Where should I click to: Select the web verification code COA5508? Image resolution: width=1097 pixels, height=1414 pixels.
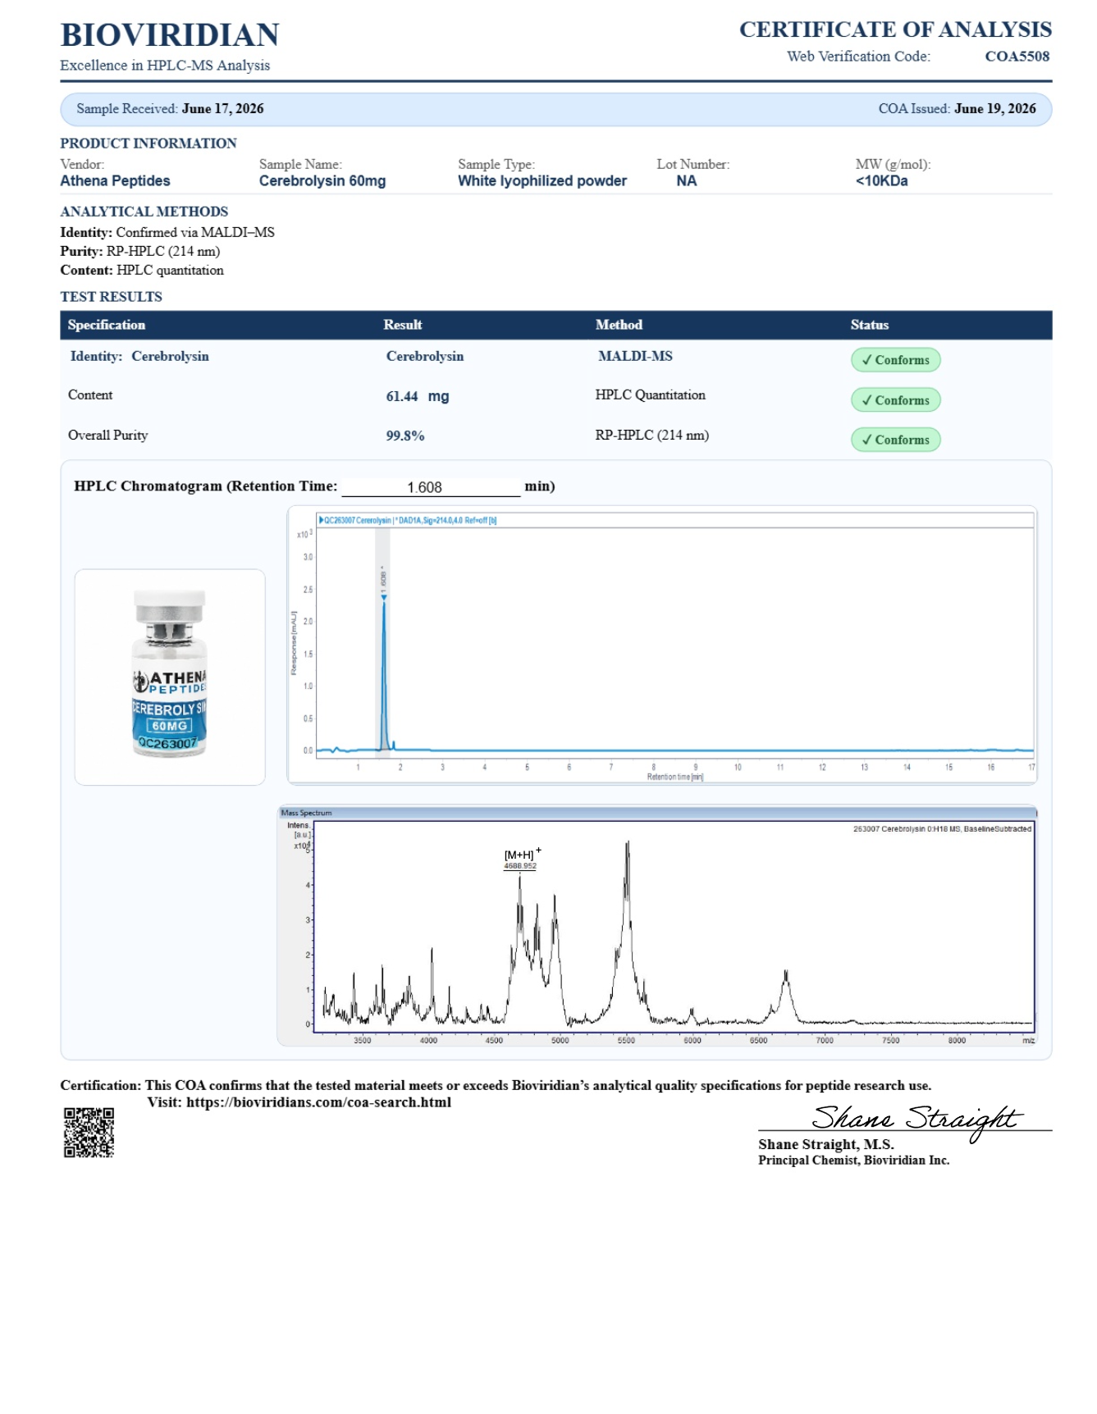1017,57
